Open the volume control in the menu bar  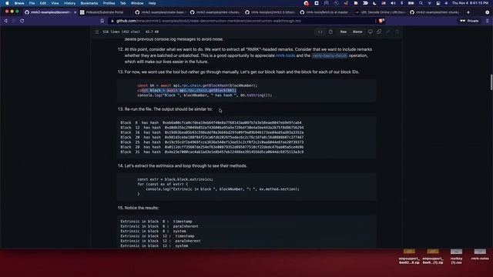click(393, 3)
